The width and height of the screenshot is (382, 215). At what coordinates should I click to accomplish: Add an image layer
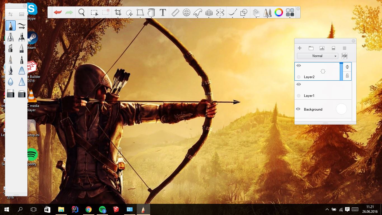[322, 48]
